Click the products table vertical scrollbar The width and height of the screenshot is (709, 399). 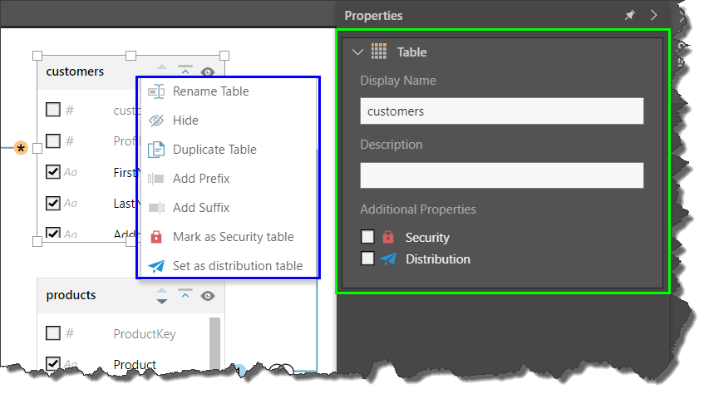[215, 341]
